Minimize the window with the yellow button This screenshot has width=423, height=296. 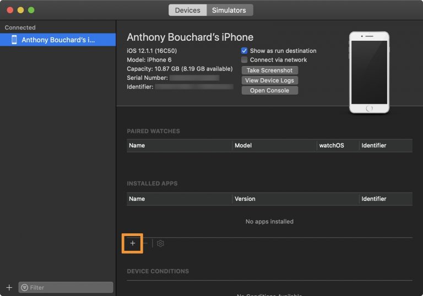click(x=20, y=10)
